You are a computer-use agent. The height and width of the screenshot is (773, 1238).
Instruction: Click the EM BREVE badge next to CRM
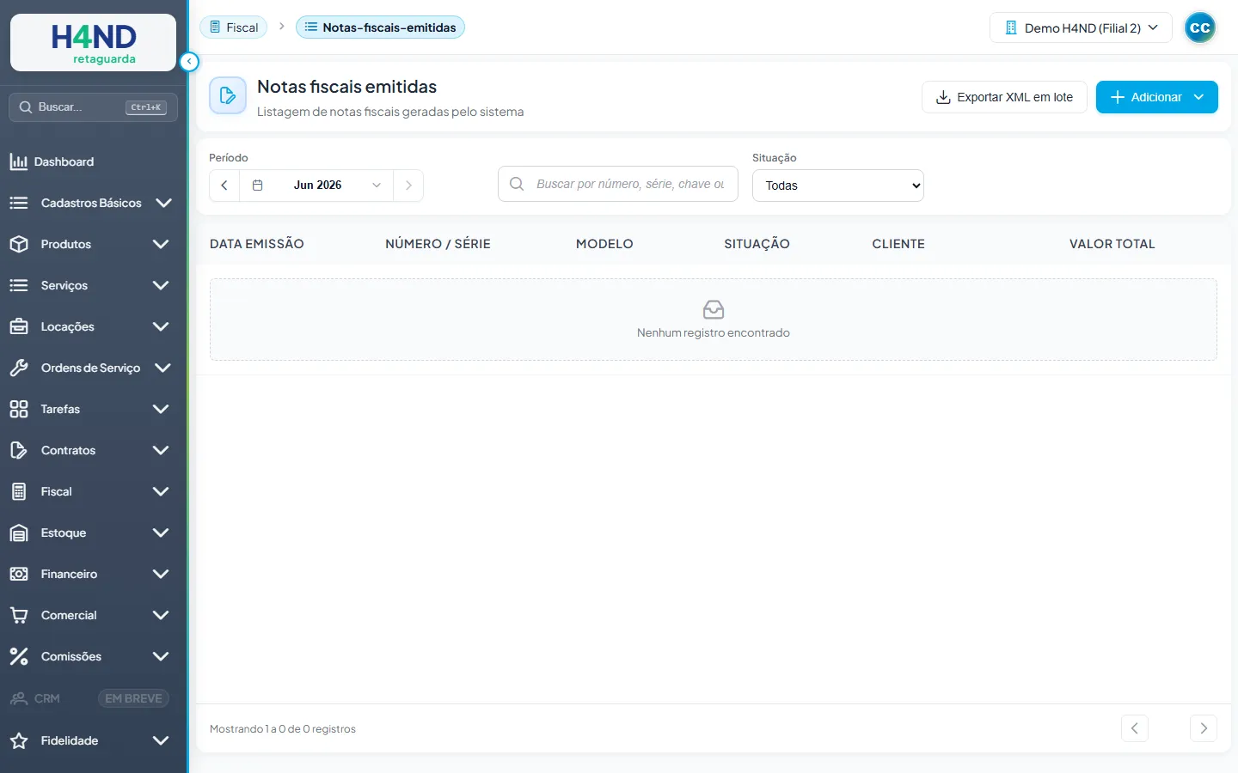coord(133,698)
